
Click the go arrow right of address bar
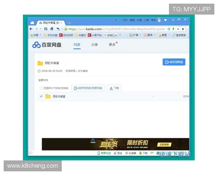point(183,29)
